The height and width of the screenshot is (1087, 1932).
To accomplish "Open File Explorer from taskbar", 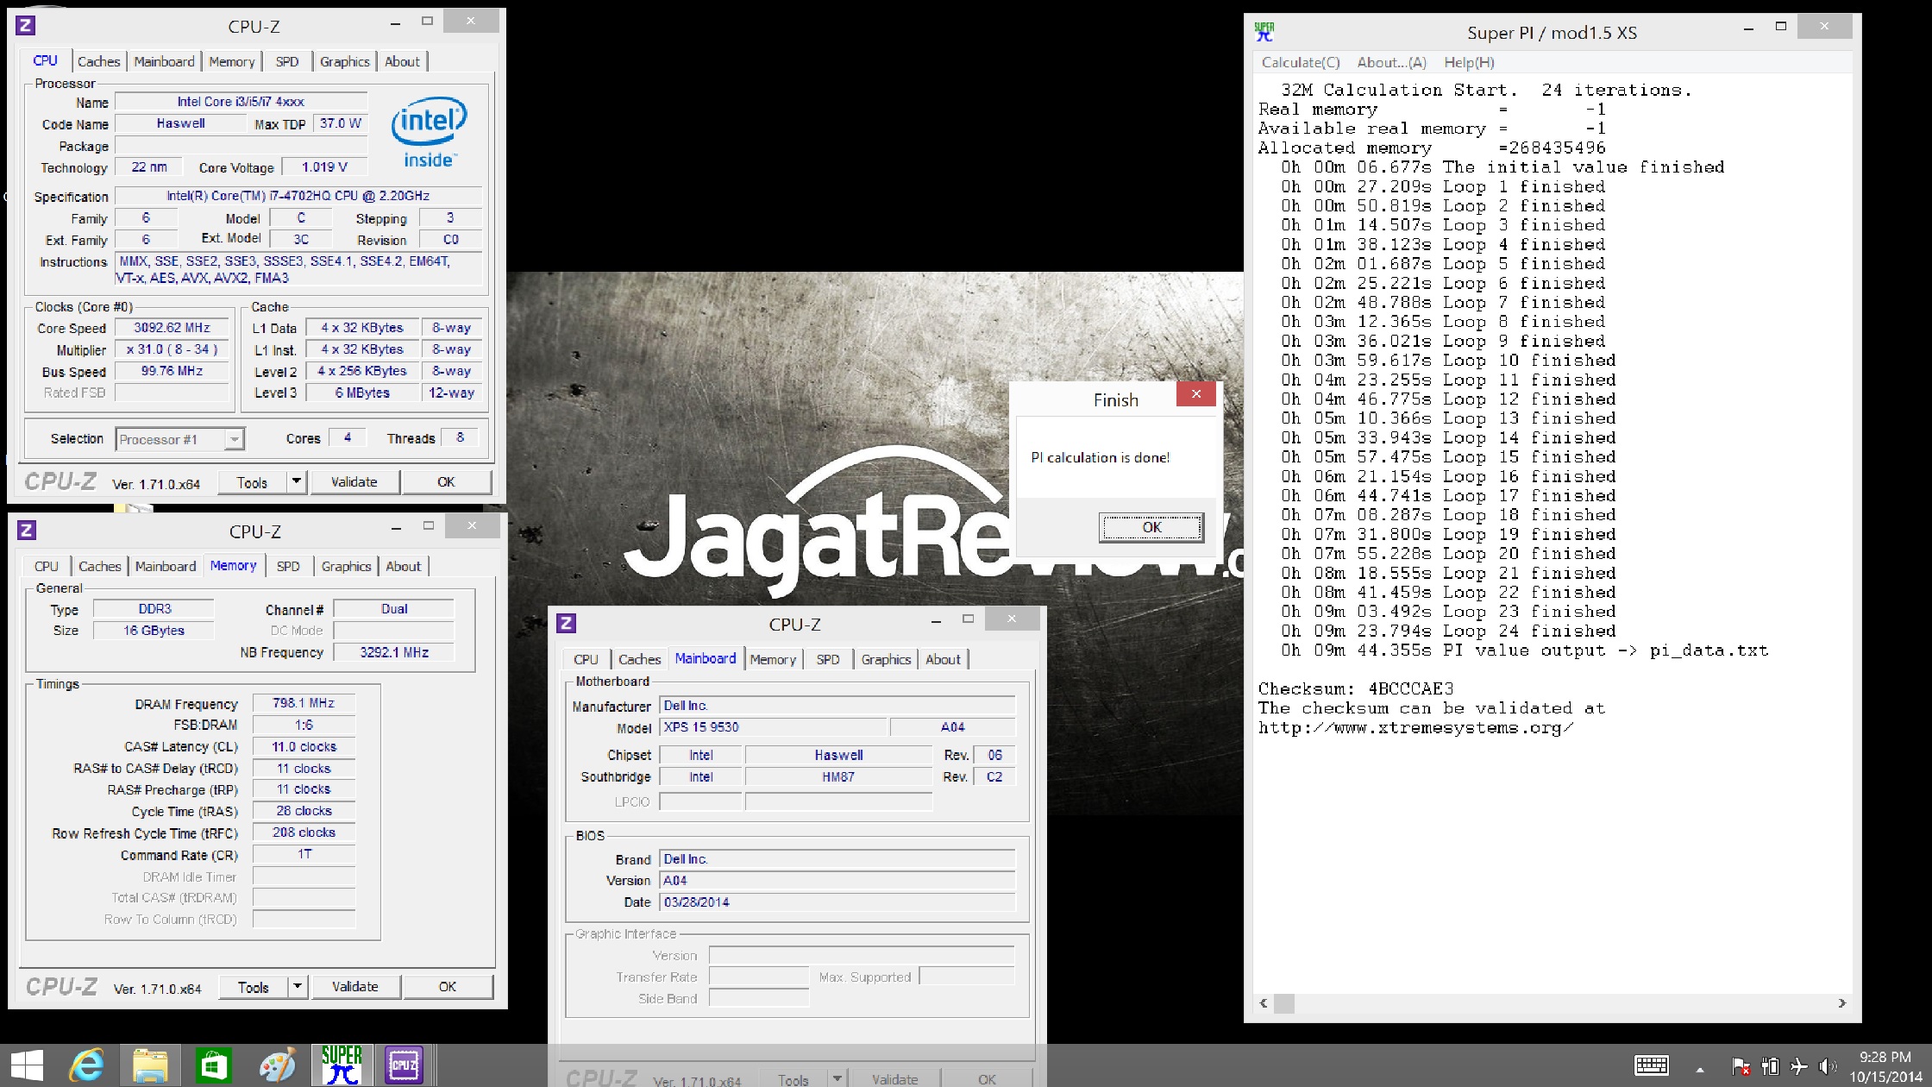I will coord(150,1066).
